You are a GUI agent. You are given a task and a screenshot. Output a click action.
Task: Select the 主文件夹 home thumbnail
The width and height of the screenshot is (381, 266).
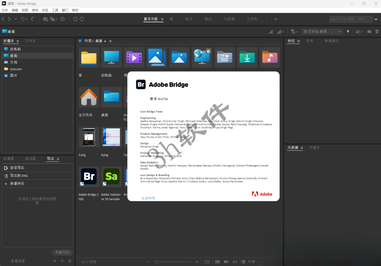[x=89, y=97]
